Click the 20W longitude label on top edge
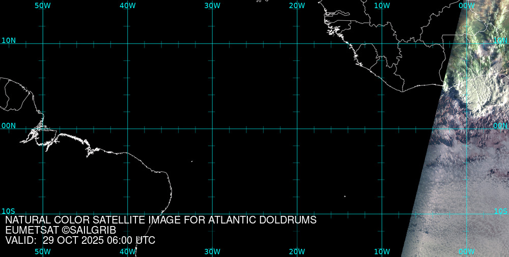Screen dimensions: 509x257 coord(297,6)
